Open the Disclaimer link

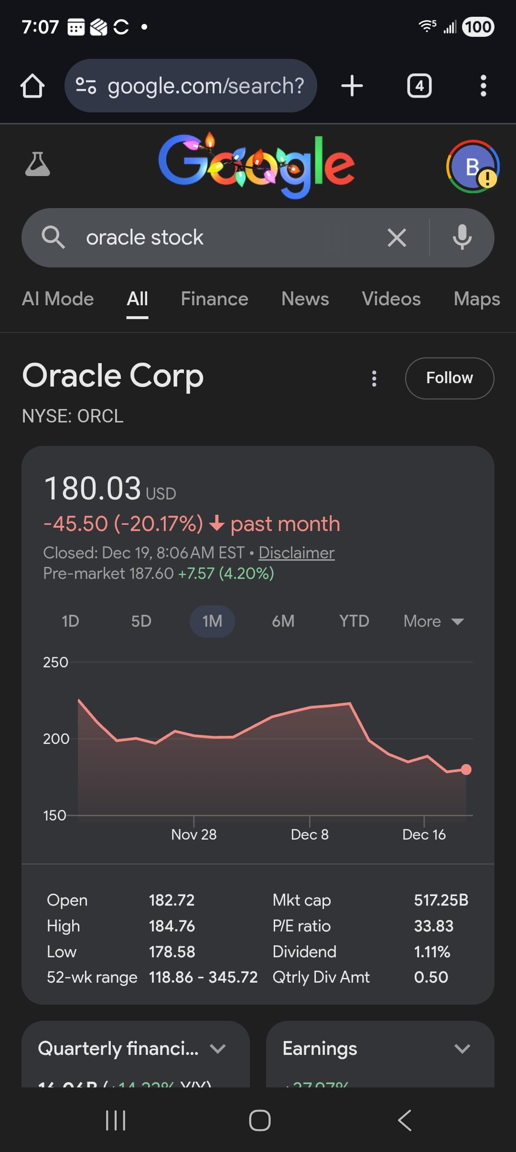point(296,553)
